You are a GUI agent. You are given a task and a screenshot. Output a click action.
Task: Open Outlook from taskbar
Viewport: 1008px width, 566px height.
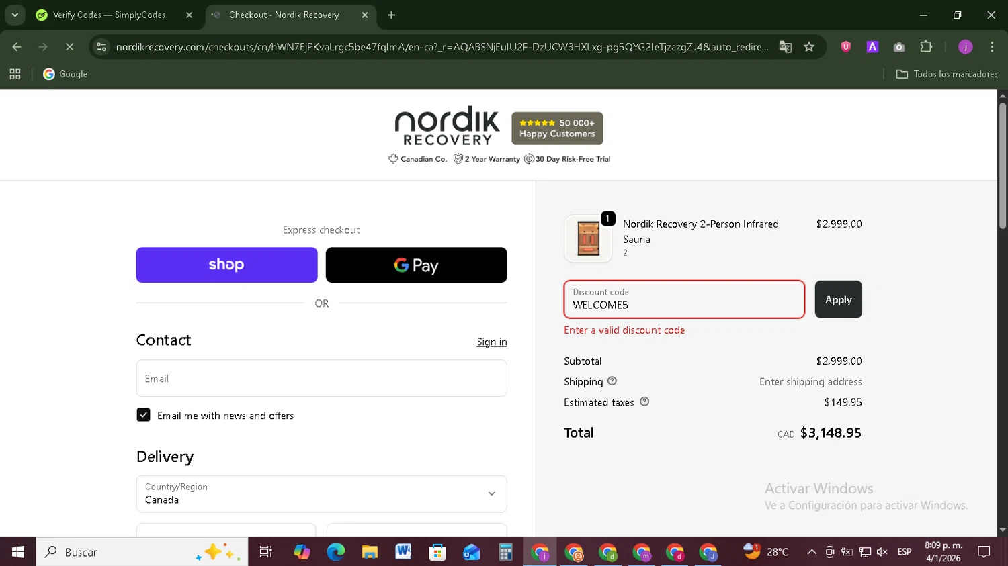tap(471, 552)
